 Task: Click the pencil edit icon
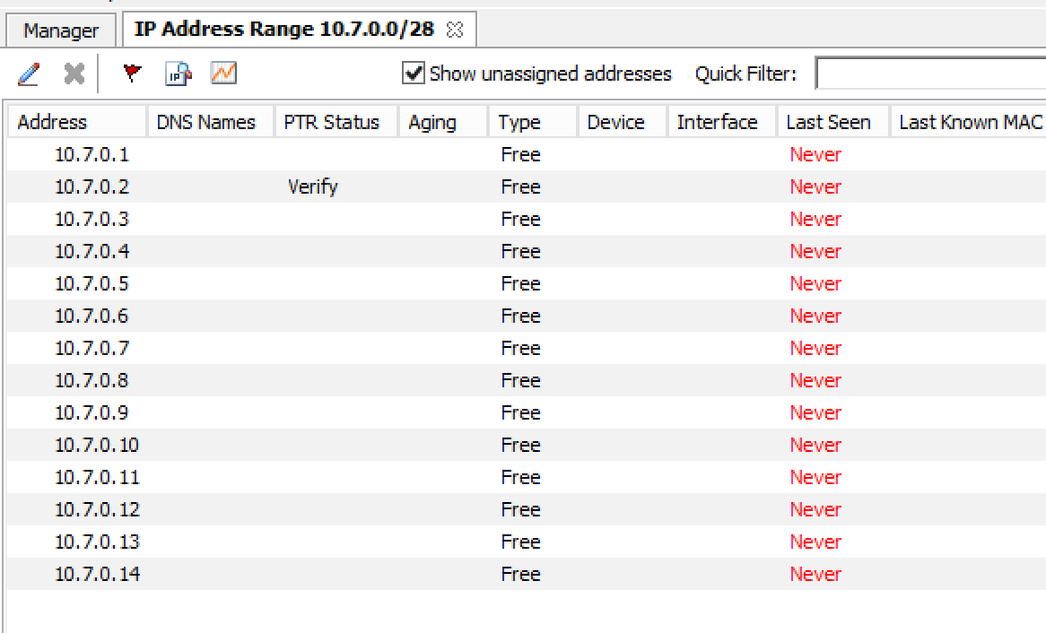tap(29, 74)
